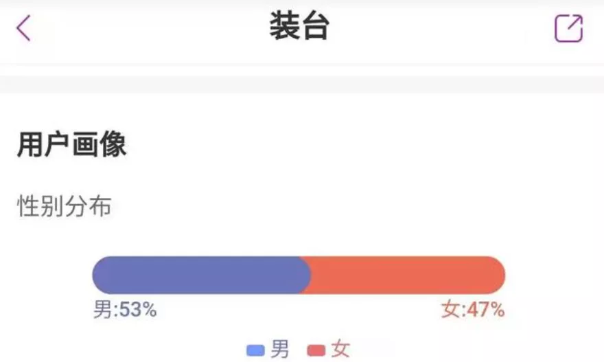Viewport: 604px width, 362px height.
Task: Click the gray divider strip below the header
Action: tap(302, 84)
